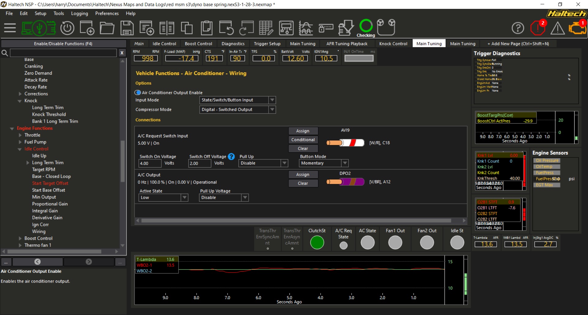Clear search with X button
Screen dimensions: 588x315
coord(122,53)
